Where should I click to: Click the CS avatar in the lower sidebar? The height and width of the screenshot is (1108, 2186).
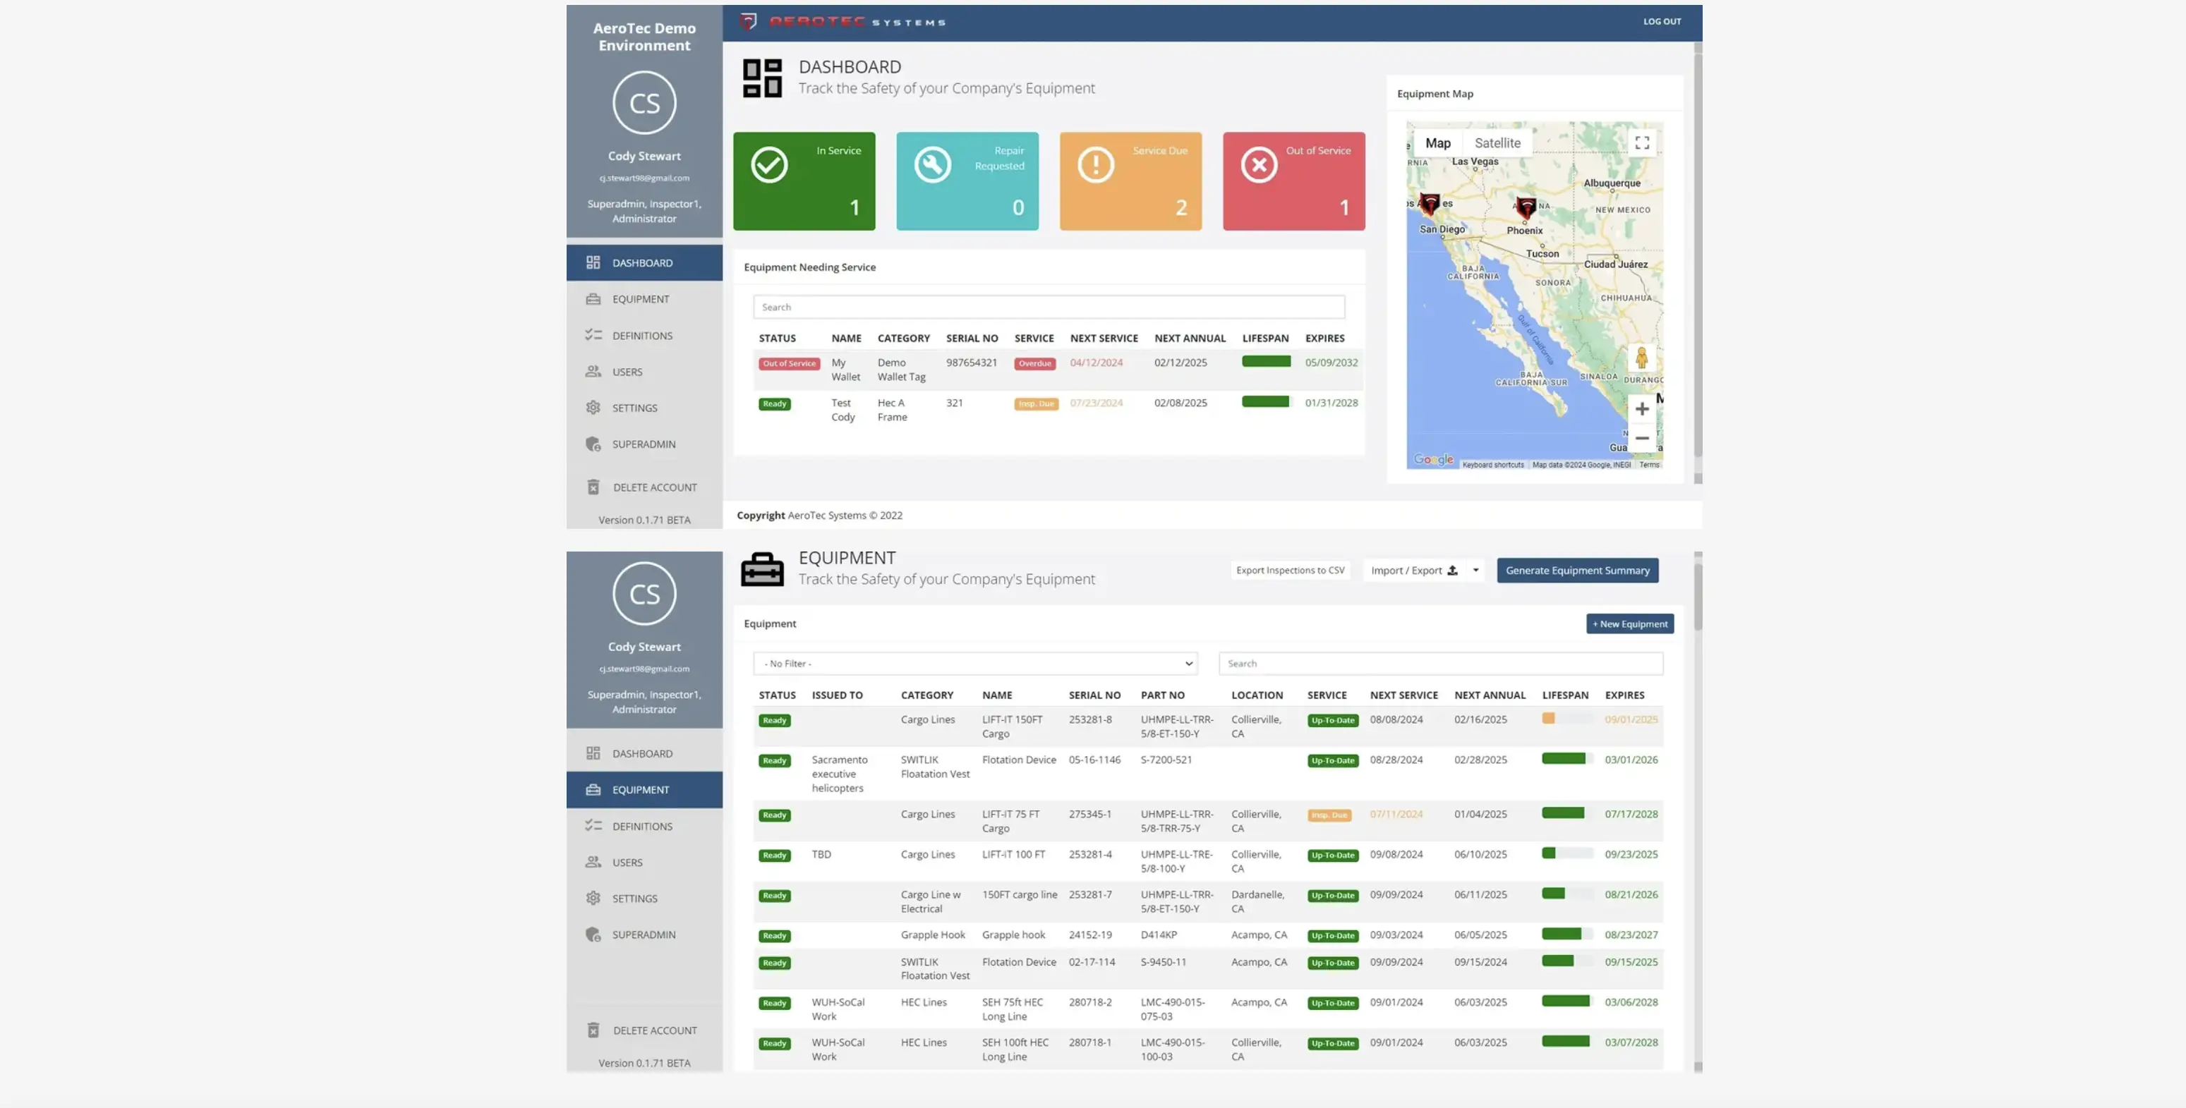(644, 594)
